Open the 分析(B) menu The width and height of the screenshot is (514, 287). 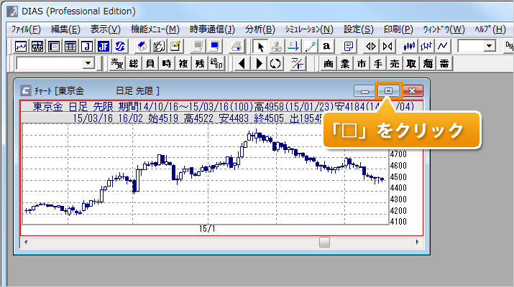pyautogui.click(x=260, y=29)
